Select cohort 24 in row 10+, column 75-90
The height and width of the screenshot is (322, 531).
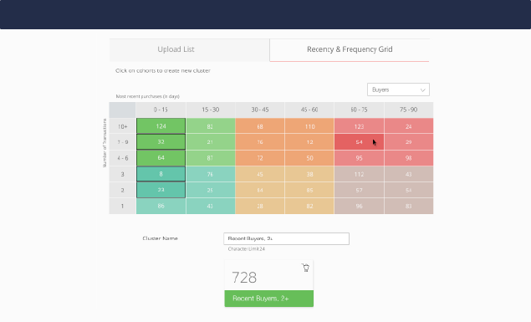tap(409, 126)
